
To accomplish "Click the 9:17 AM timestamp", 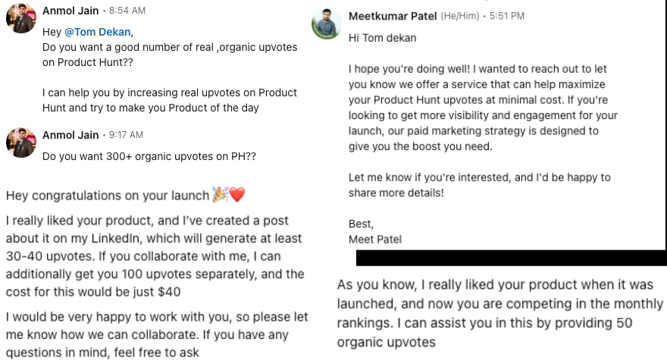I will 127,135.
